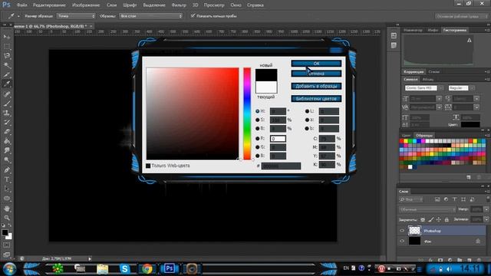Hide the Фон background layer
This screenshot has width=491, height=276.
[x=402, y=242]
